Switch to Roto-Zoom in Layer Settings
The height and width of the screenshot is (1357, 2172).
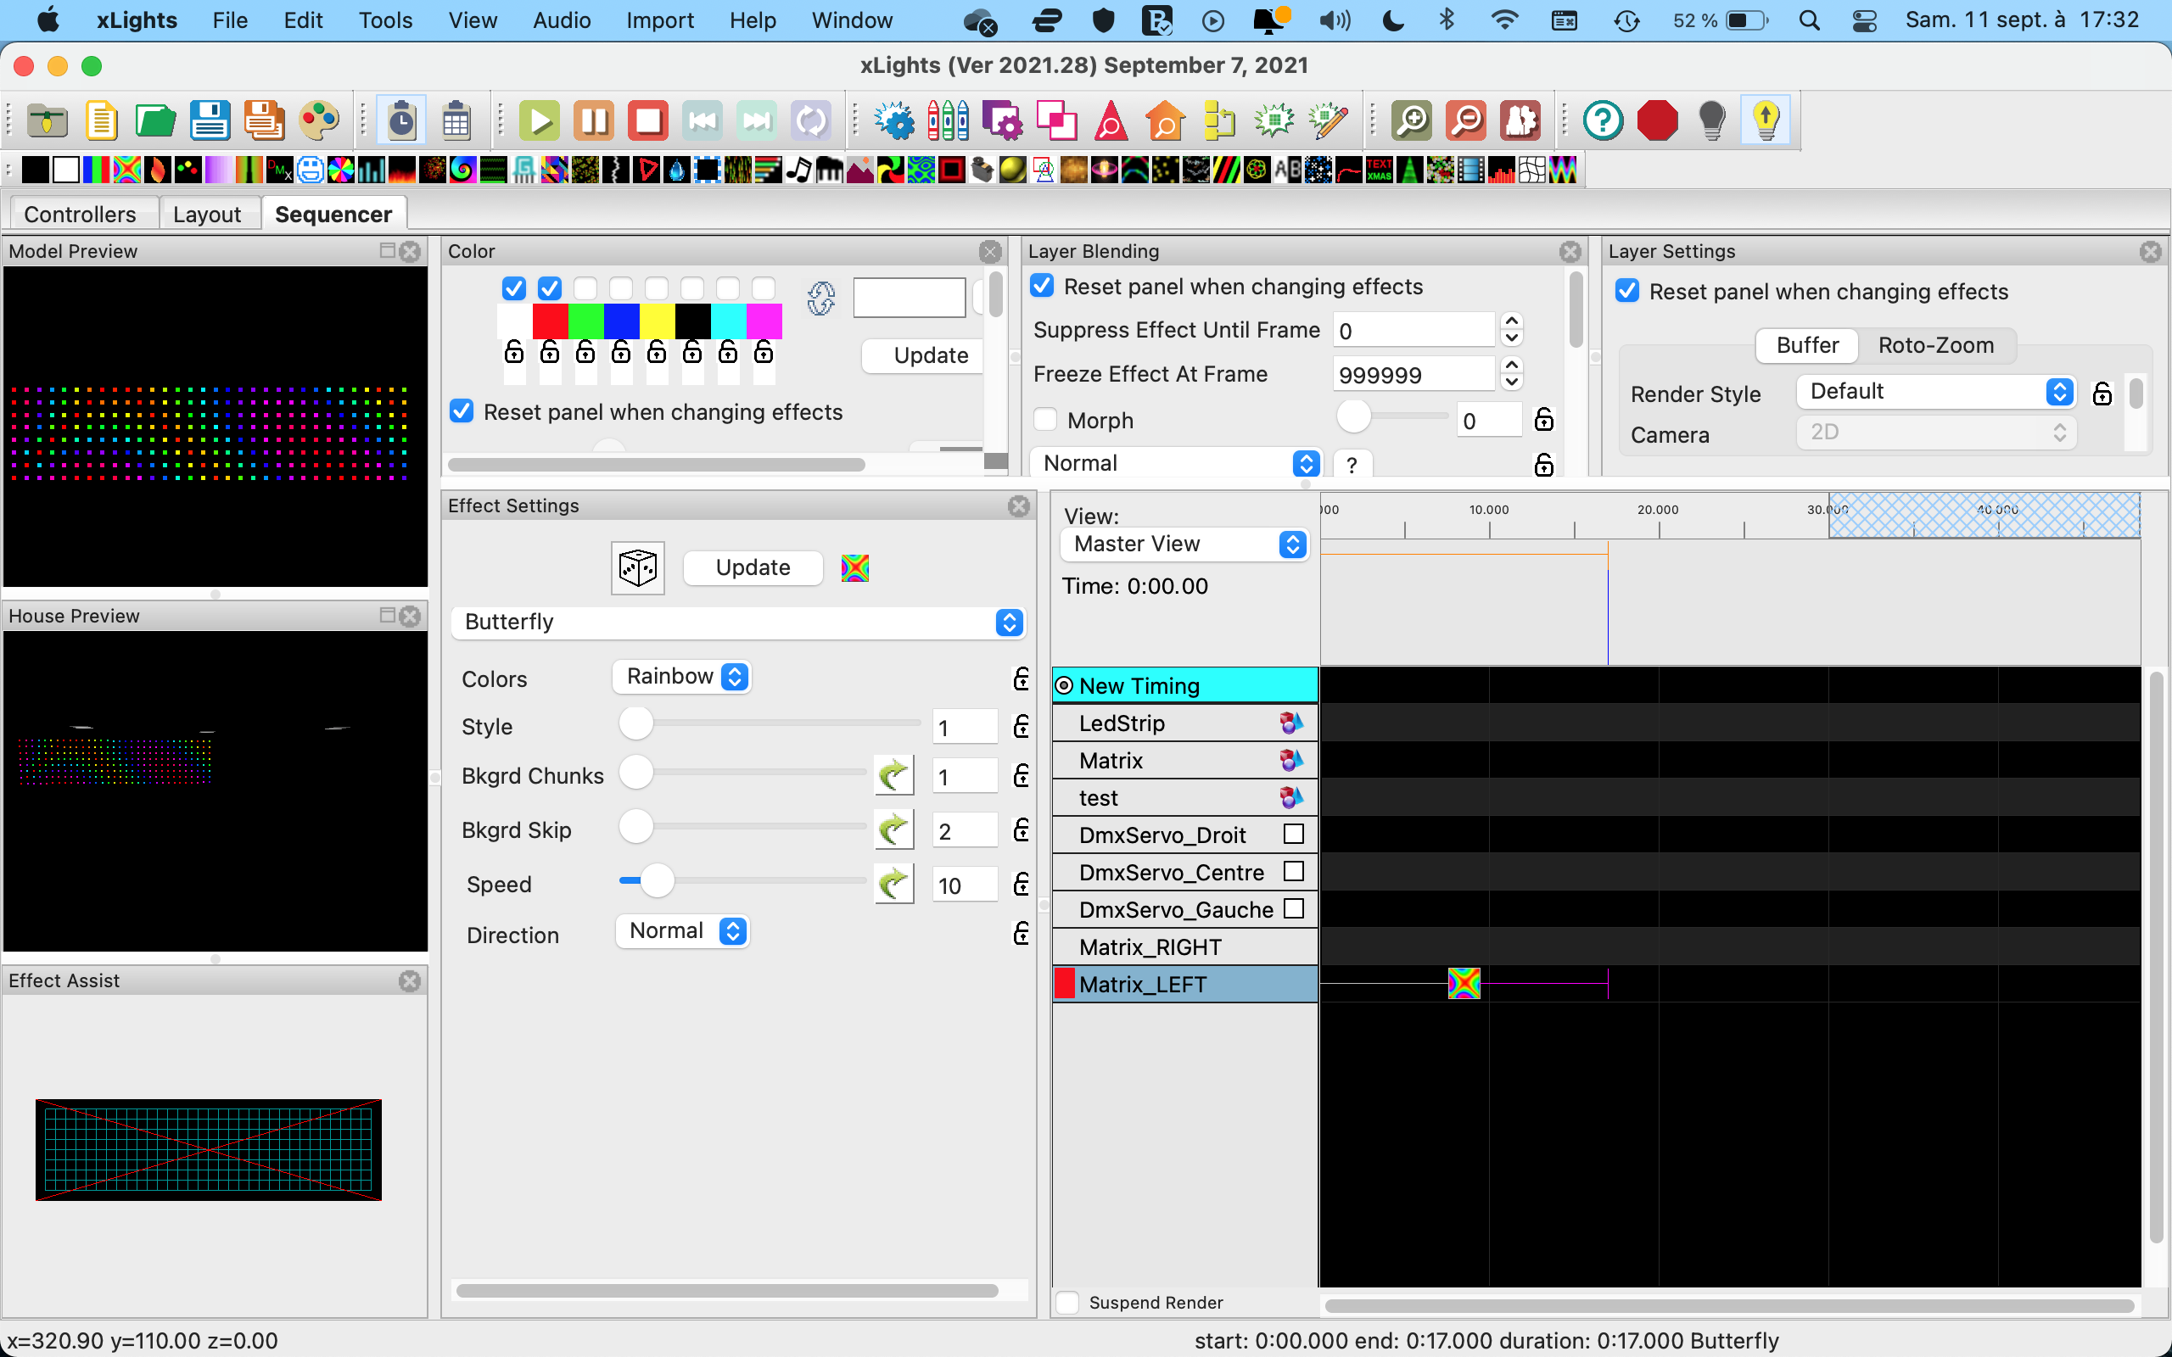(1935, 345)
